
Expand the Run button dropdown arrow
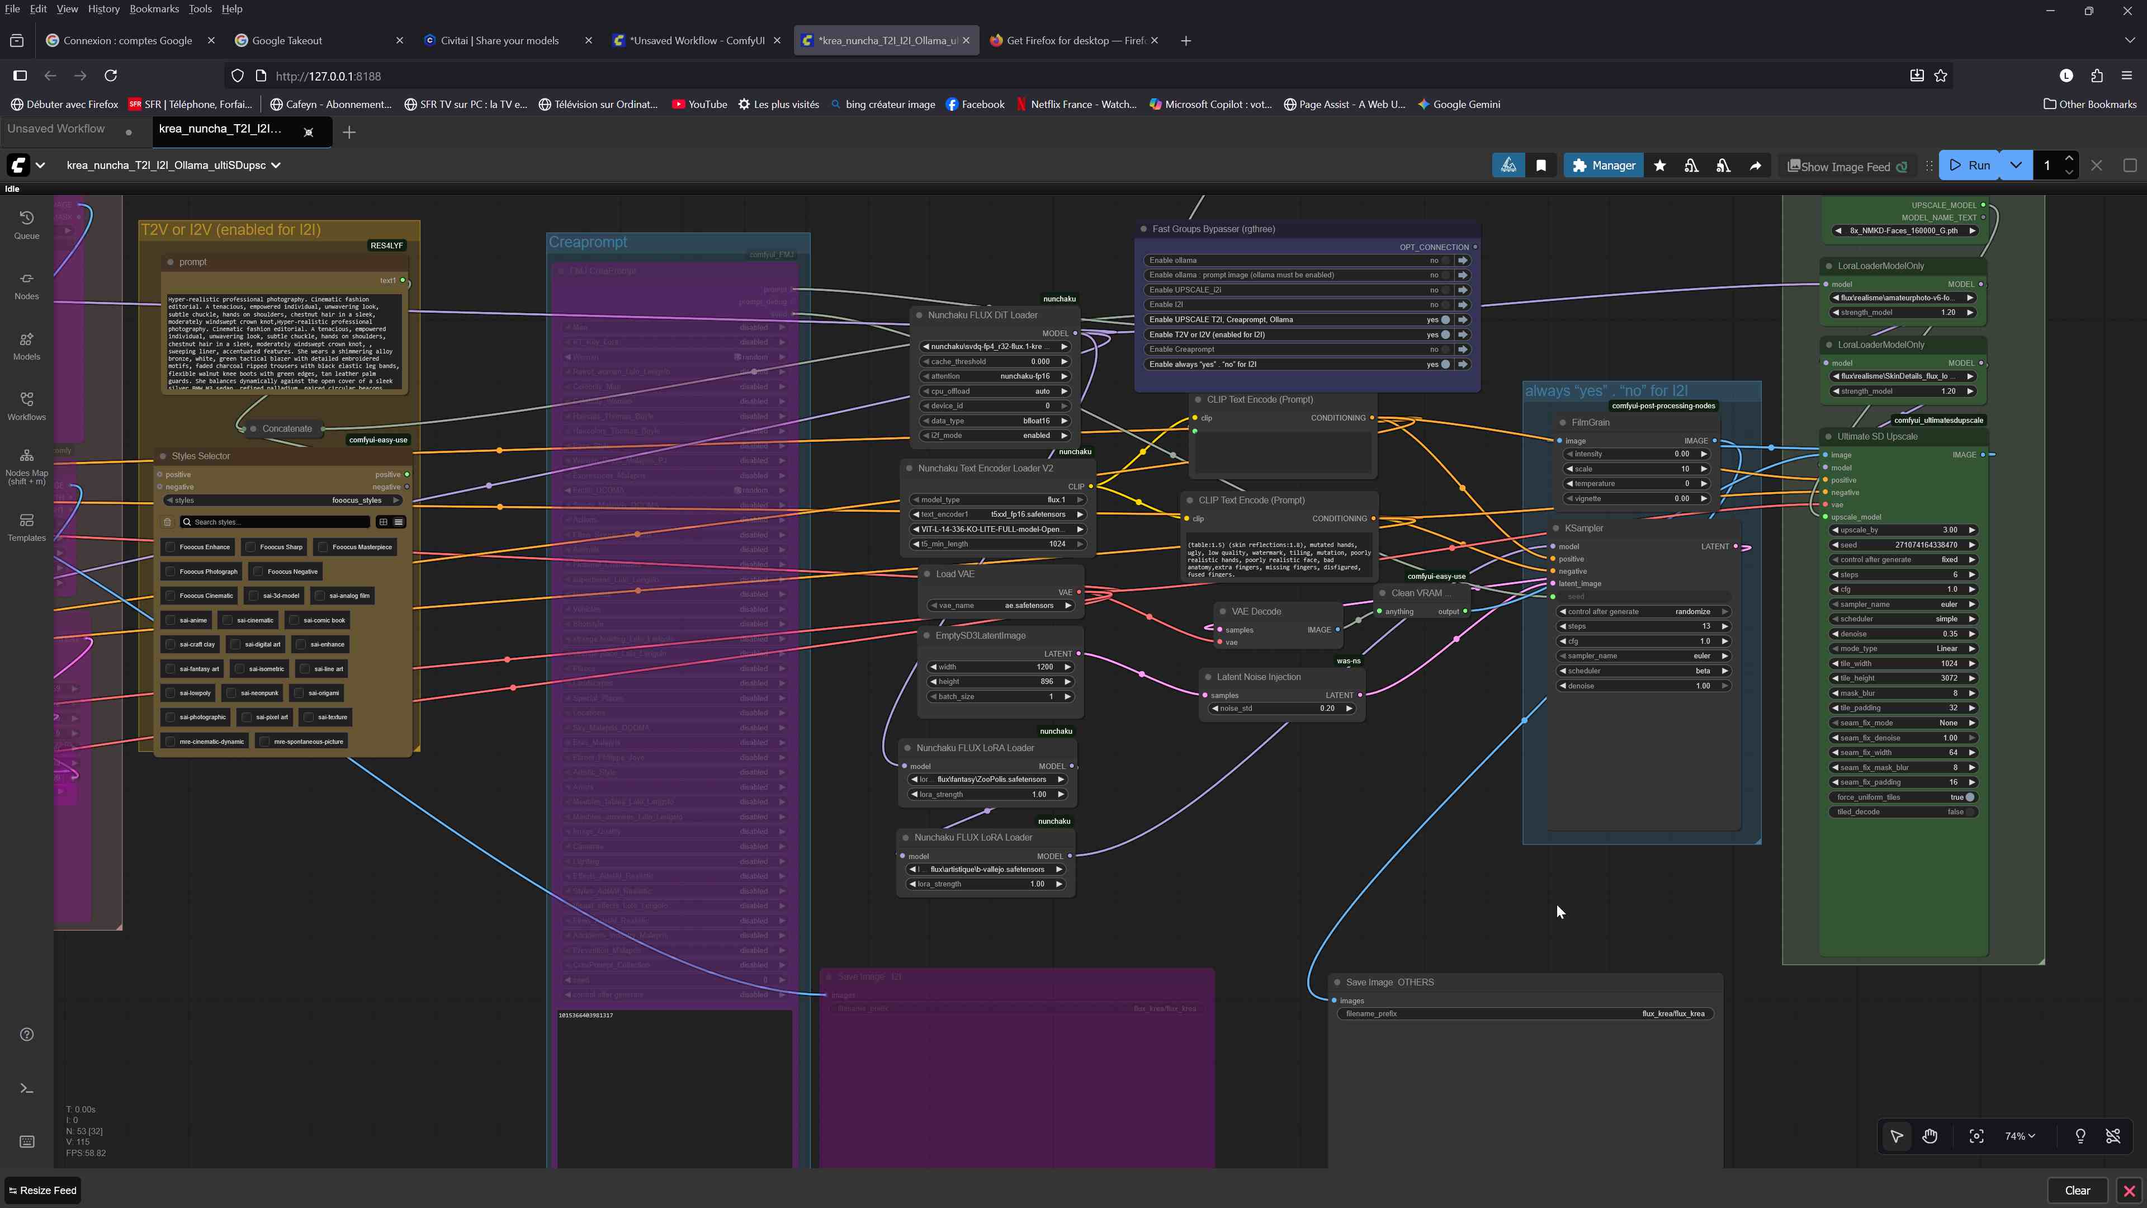tap(2015, 165)
